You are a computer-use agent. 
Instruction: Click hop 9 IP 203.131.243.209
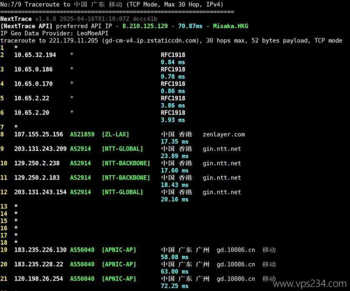tap(40, 149)
